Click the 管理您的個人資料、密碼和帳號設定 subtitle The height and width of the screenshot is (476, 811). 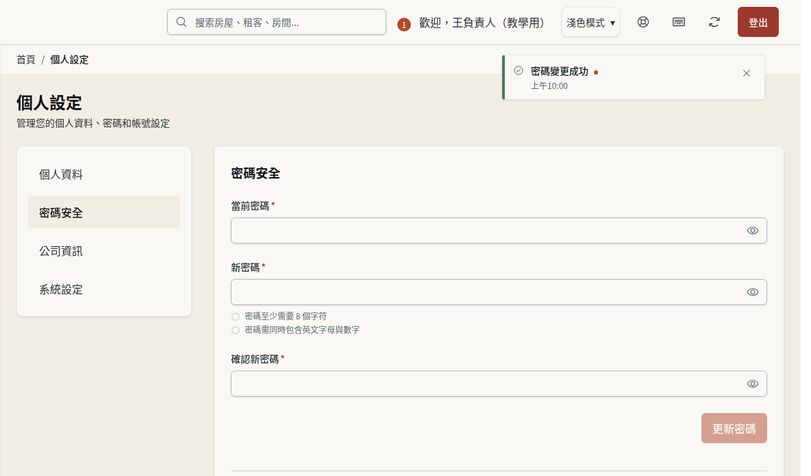click(x=93, y=123)
